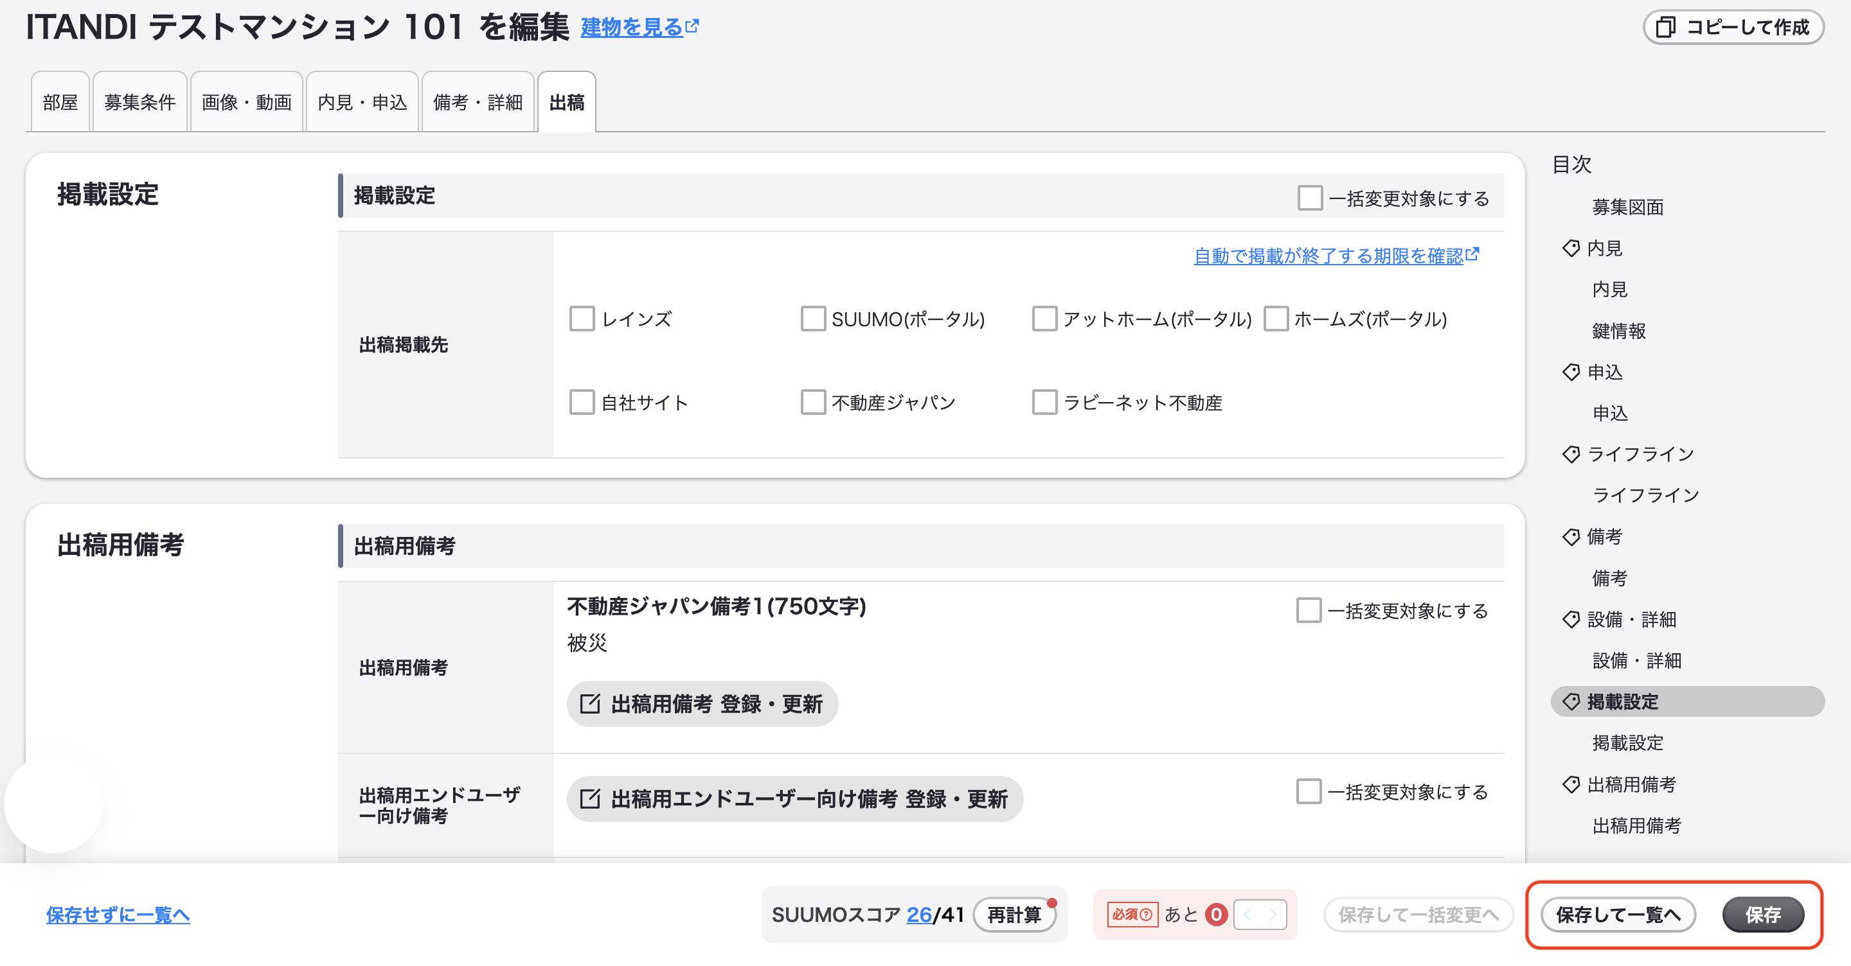Click the dark 保存 button
Image resolution: width=1851 pixels, height=966 pixels.
click(x=1762, y=914)
